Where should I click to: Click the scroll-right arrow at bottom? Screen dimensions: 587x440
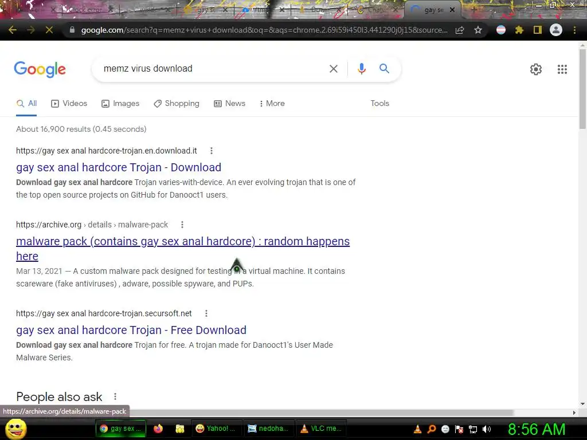coord(574,412)
